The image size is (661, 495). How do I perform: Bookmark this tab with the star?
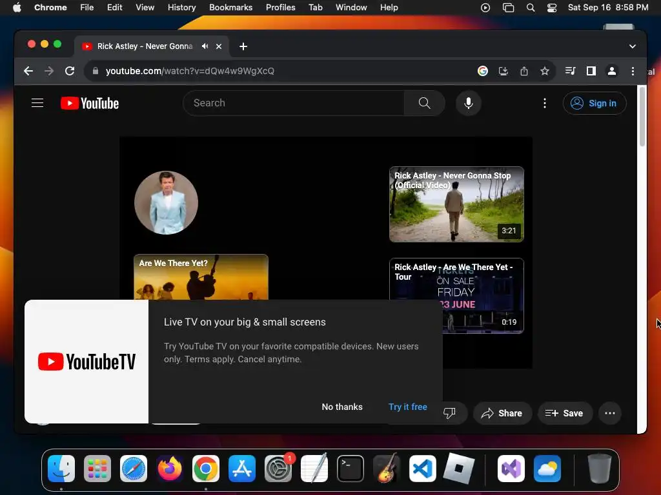tap(545, 71)
